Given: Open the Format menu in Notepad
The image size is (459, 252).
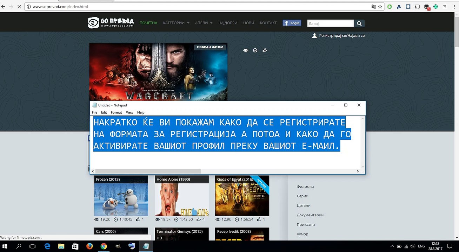Looking at the screenshot, I should pyautogui.click(x=117, y=112).
